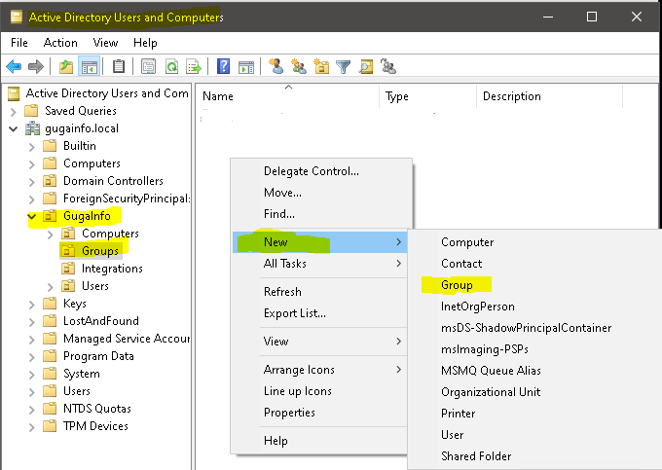Click the filter funnel toolbar icon
The image size is (662, 470).
tap(343, 67)
